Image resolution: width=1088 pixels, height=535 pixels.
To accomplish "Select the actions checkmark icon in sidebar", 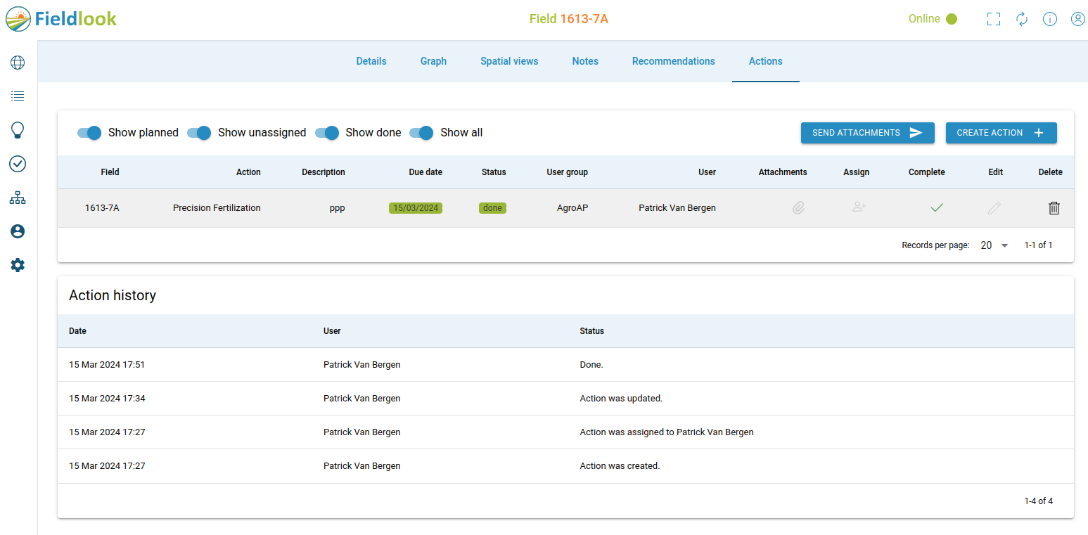I will pos(17,164).
